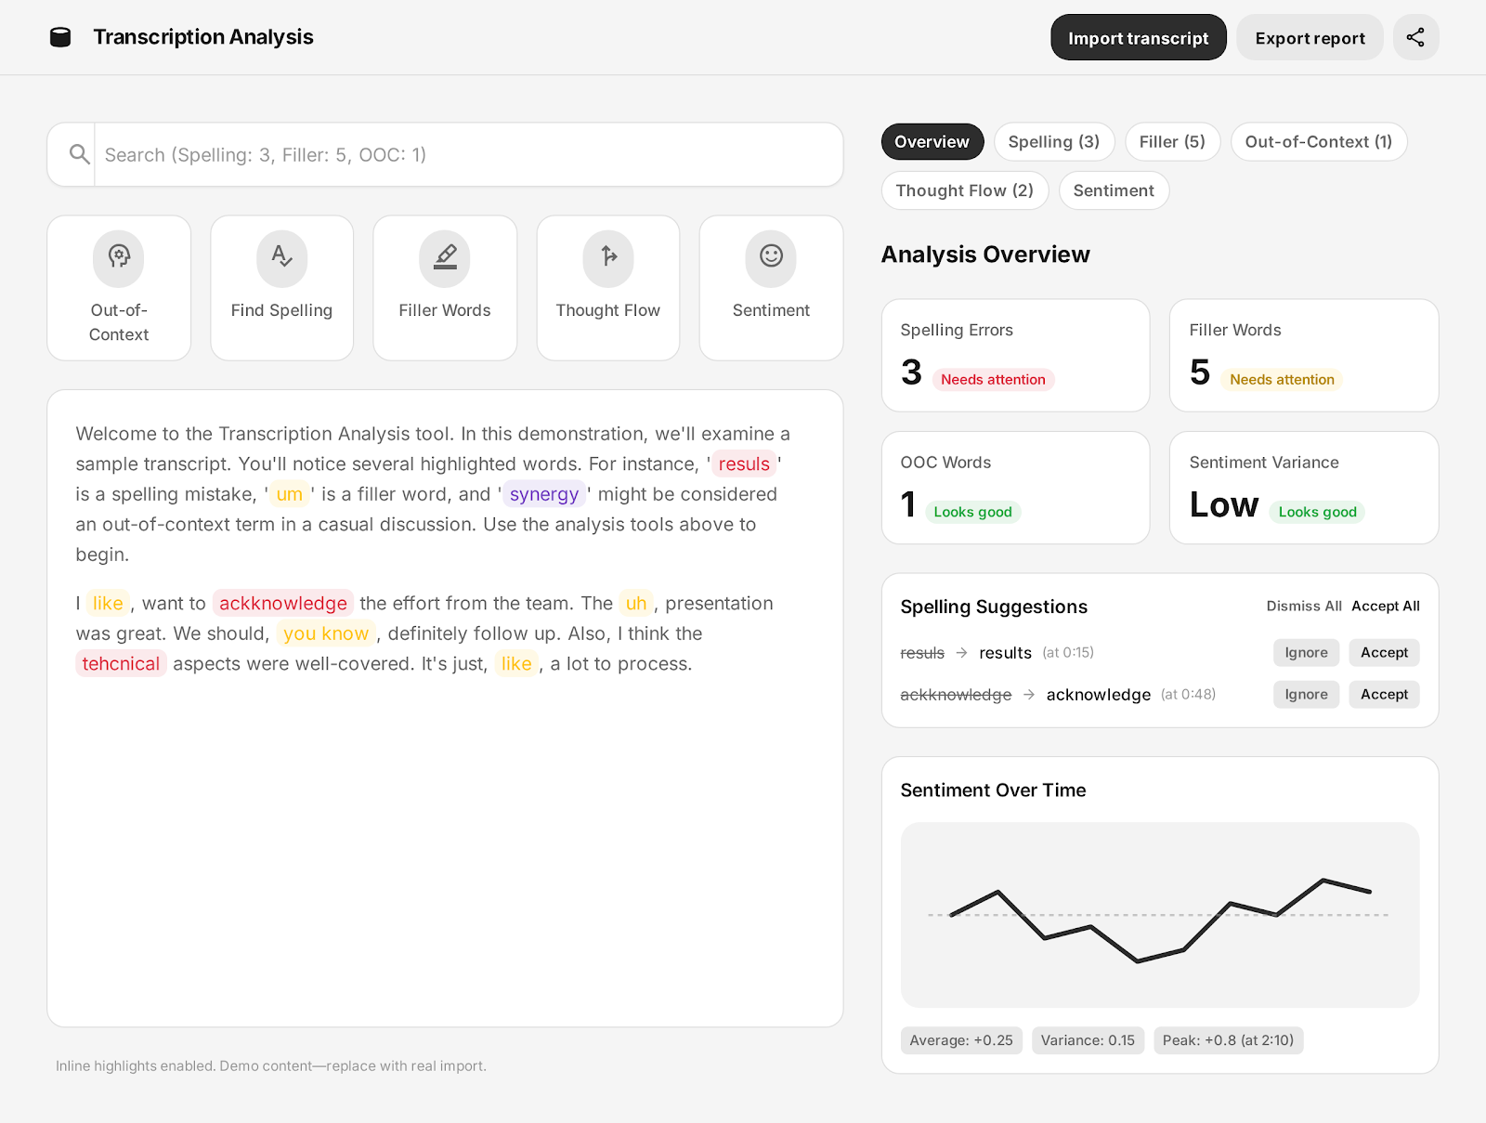Viewport: 1486px width, 1123px height.
Task: Ignore the 'resuls' spelling correction
Action: click(x=1305, y=652)
